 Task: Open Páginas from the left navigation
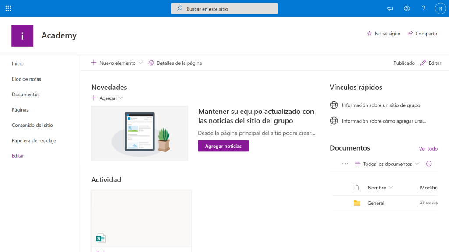click(x=20, y=109)
